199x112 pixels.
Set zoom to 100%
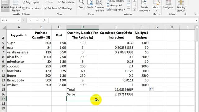pyautogui.click(x=90, y=5)
